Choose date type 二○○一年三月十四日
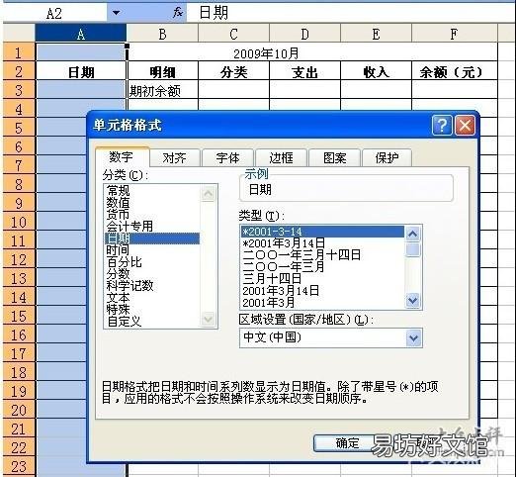 tap(322, 255)
